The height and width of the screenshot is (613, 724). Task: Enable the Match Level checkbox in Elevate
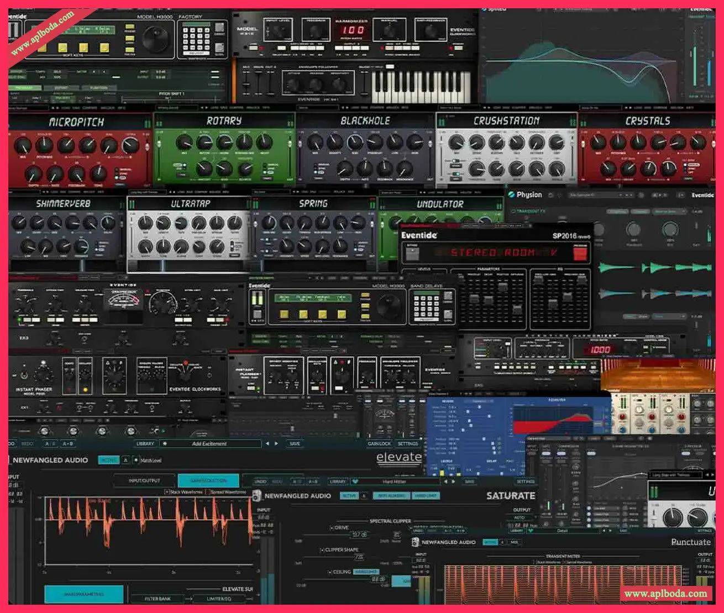pos(137,460)
